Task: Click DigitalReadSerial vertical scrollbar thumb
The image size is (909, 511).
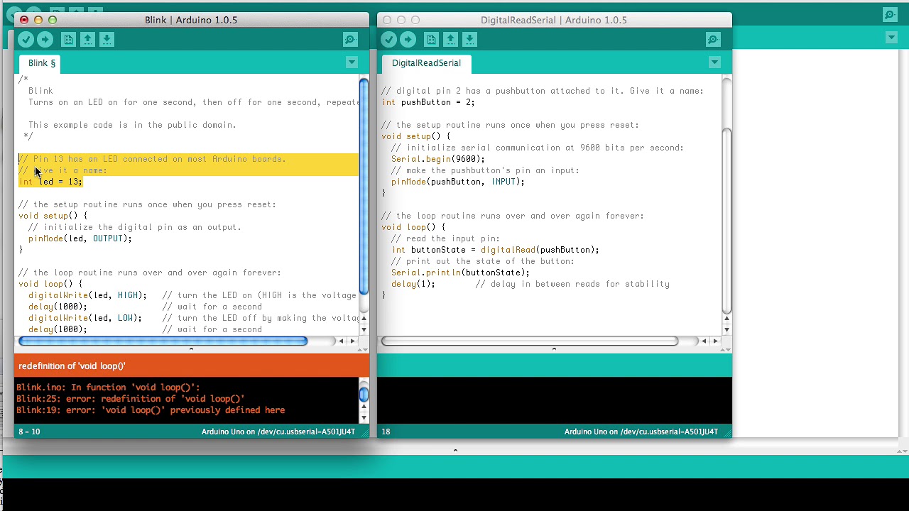Action: point(726,220)
